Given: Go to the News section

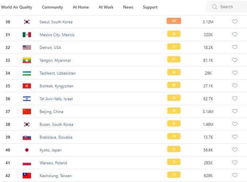Looking at the screenshot, I should point(128,7).
